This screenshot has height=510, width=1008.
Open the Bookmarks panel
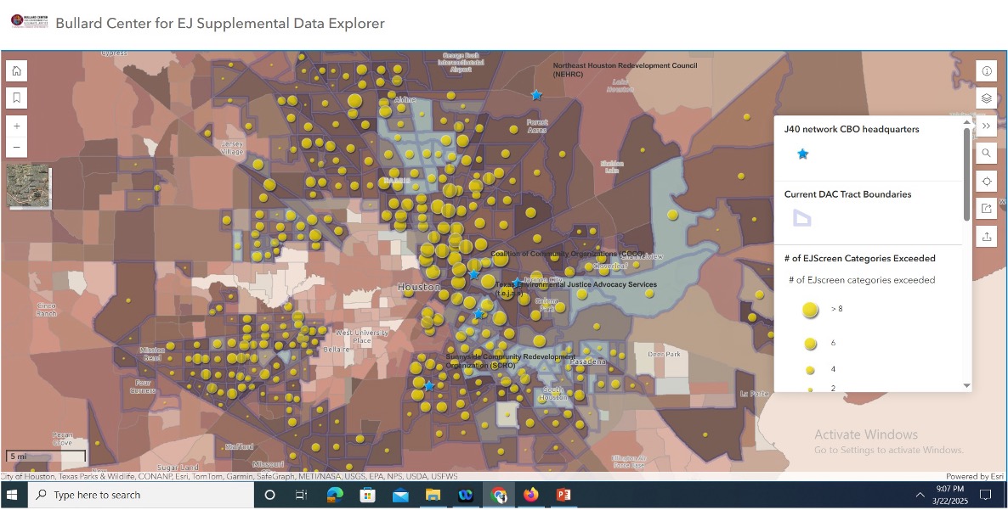click(17, 98)
